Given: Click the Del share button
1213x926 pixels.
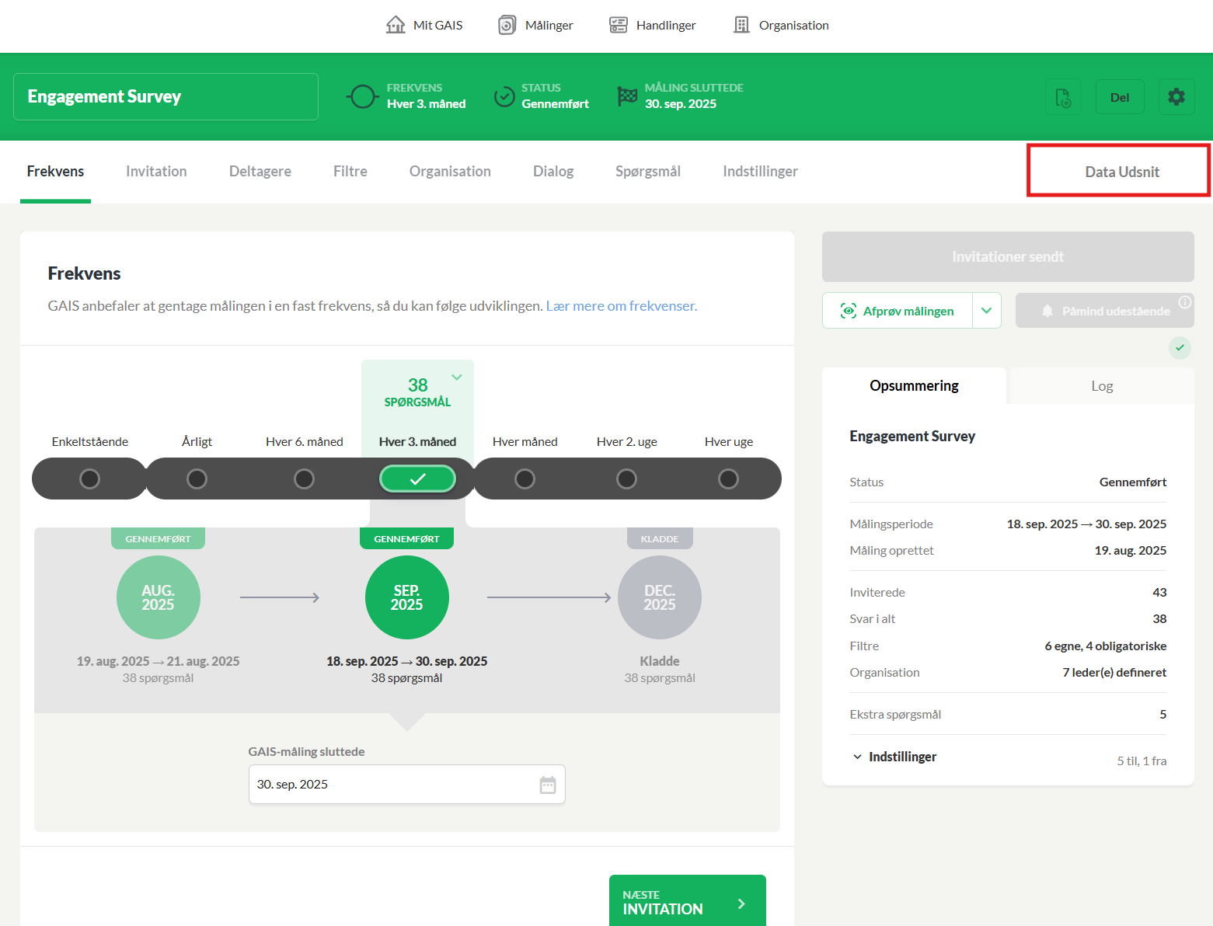Looking at the screenshot, I should 1120,97.
